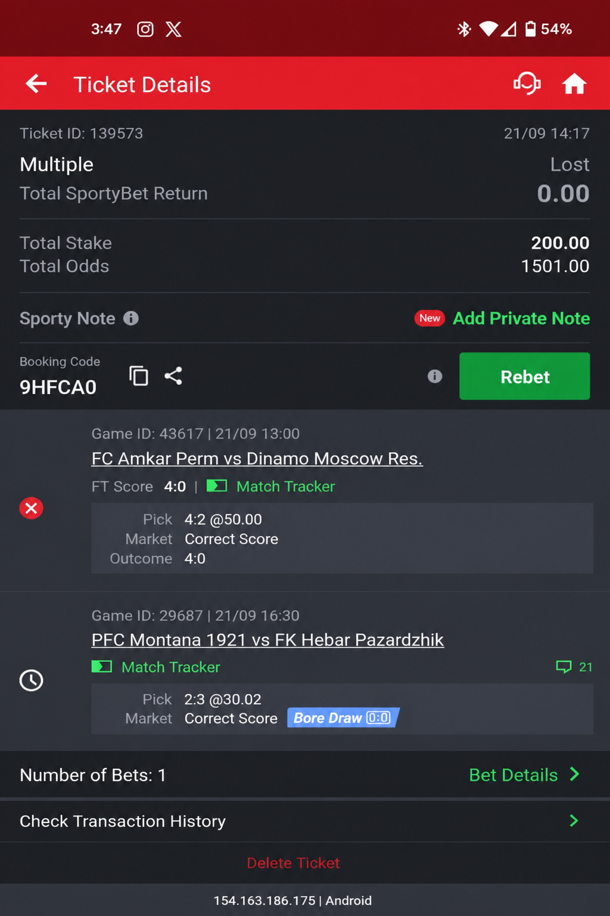Screen dimensions: 610x916
Task: Open Sporty Note info icon
Action: point(131,318)
